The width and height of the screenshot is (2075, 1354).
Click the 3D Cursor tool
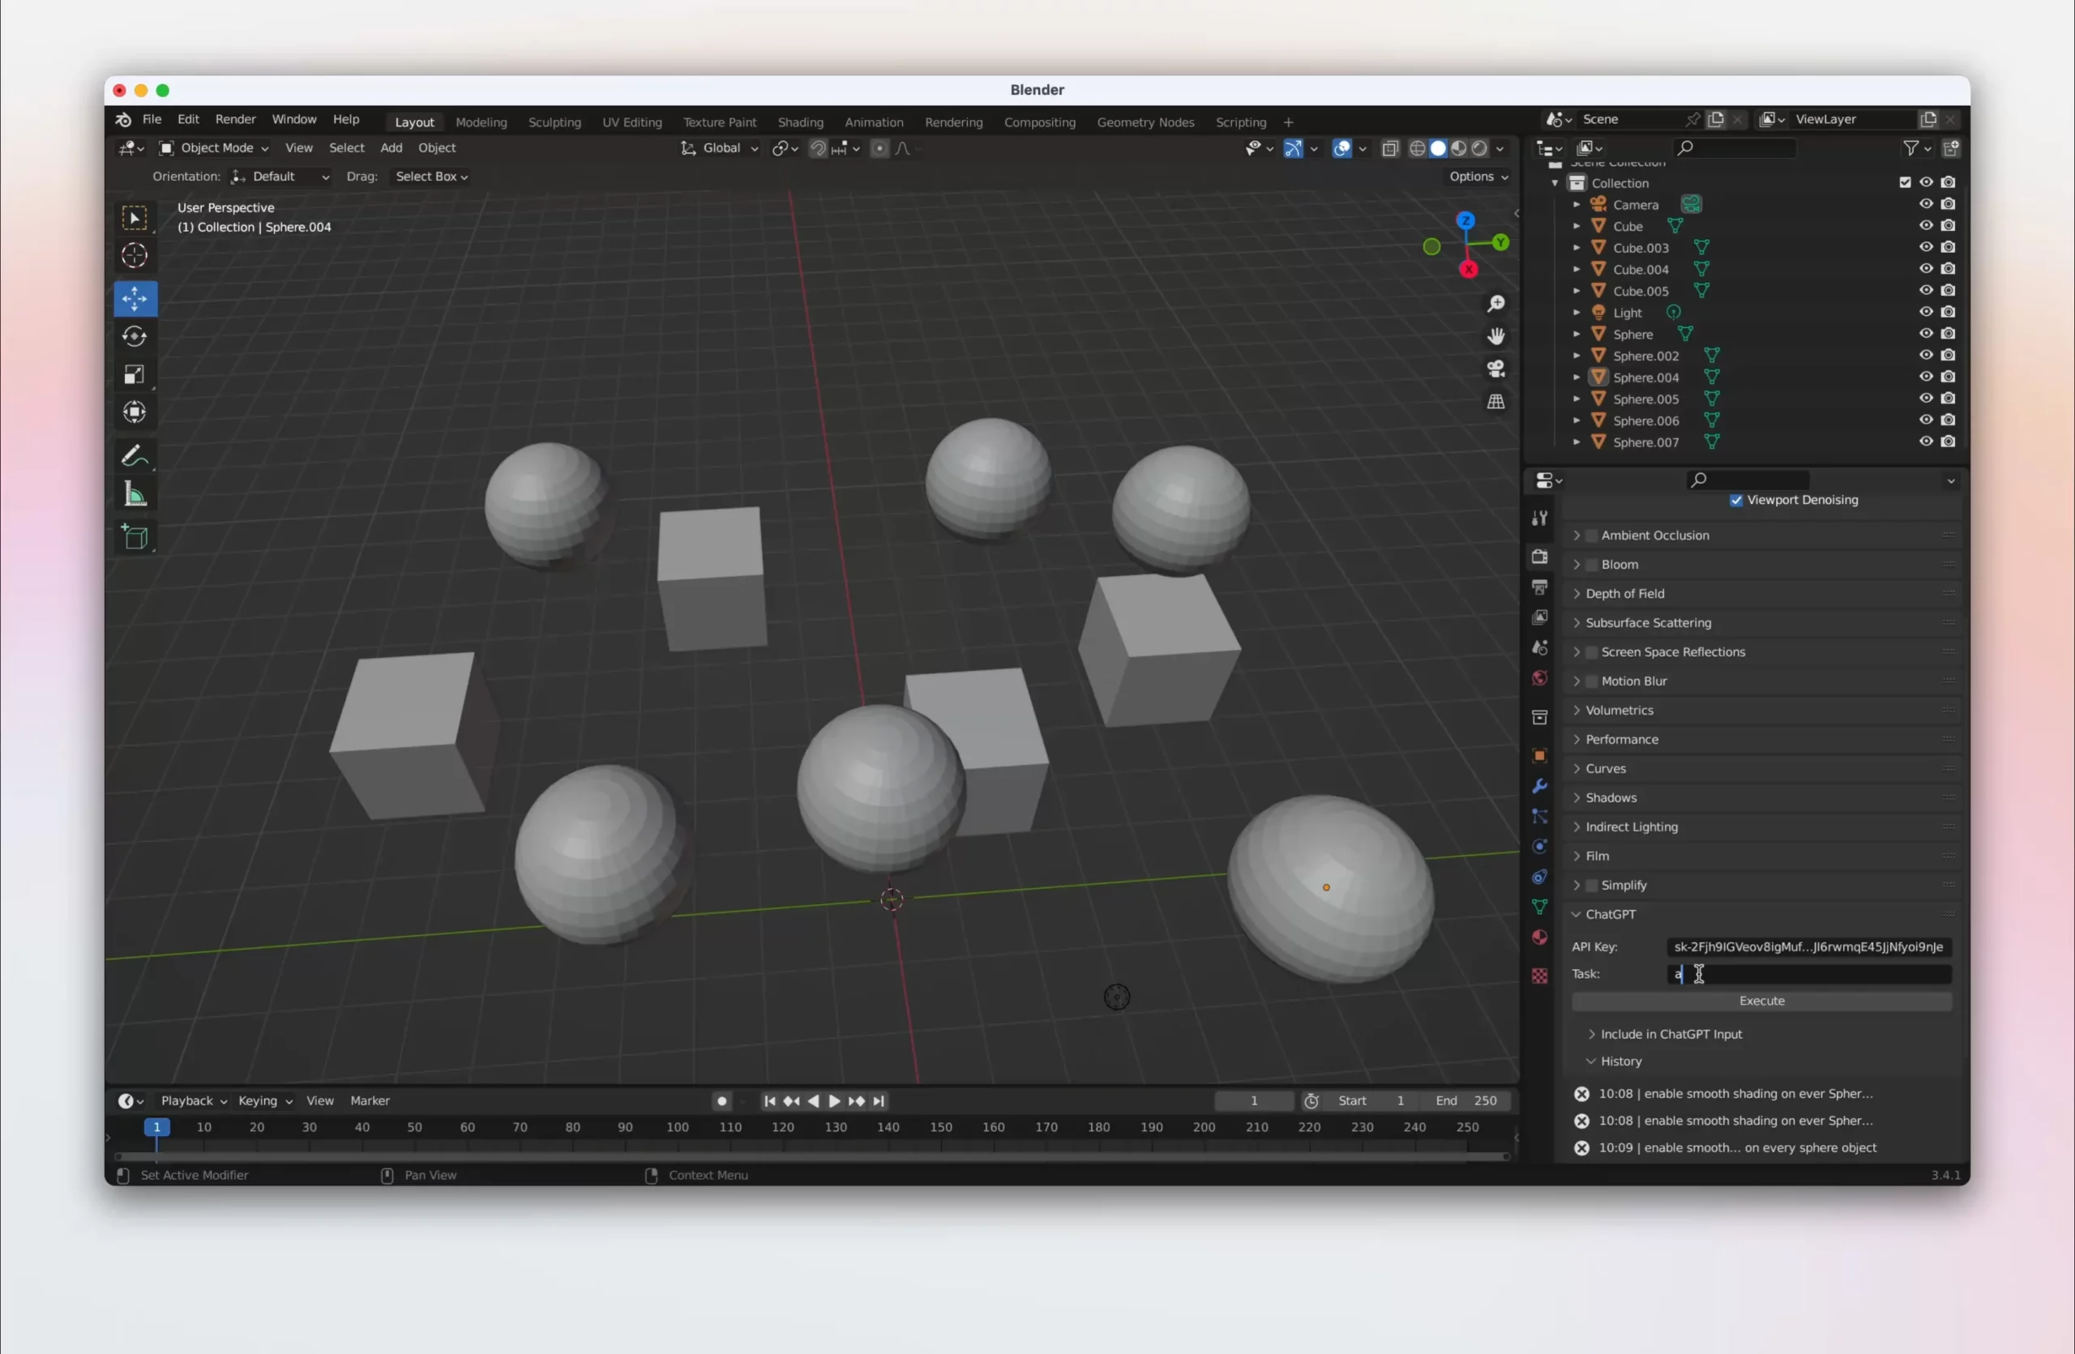135,255
